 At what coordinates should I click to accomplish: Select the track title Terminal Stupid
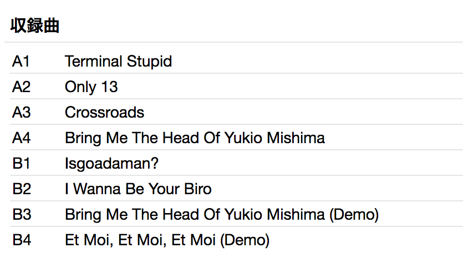(118, 61)
